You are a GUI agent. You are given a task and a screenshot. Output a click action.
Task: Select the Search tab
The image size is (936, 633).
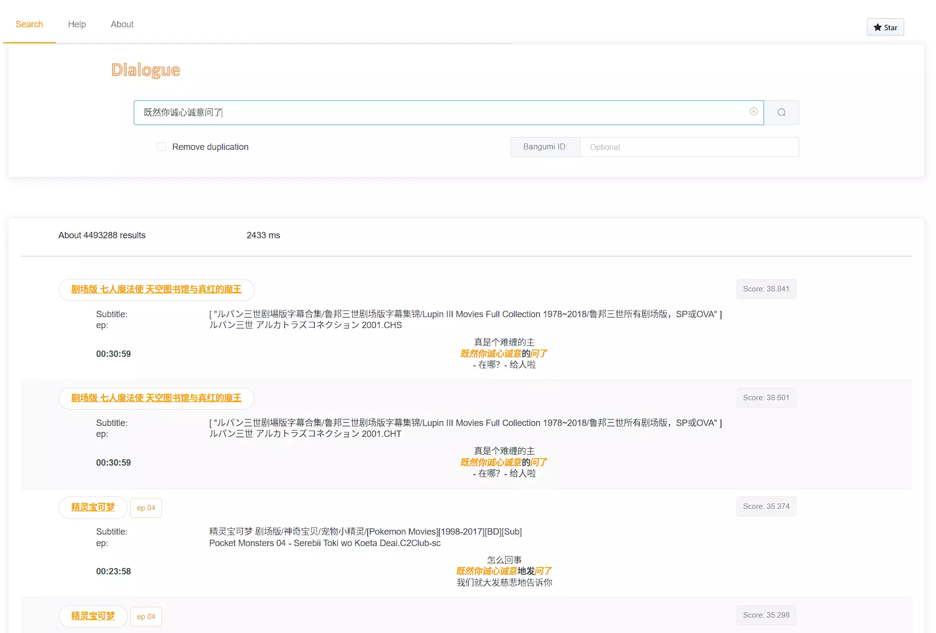29,24
